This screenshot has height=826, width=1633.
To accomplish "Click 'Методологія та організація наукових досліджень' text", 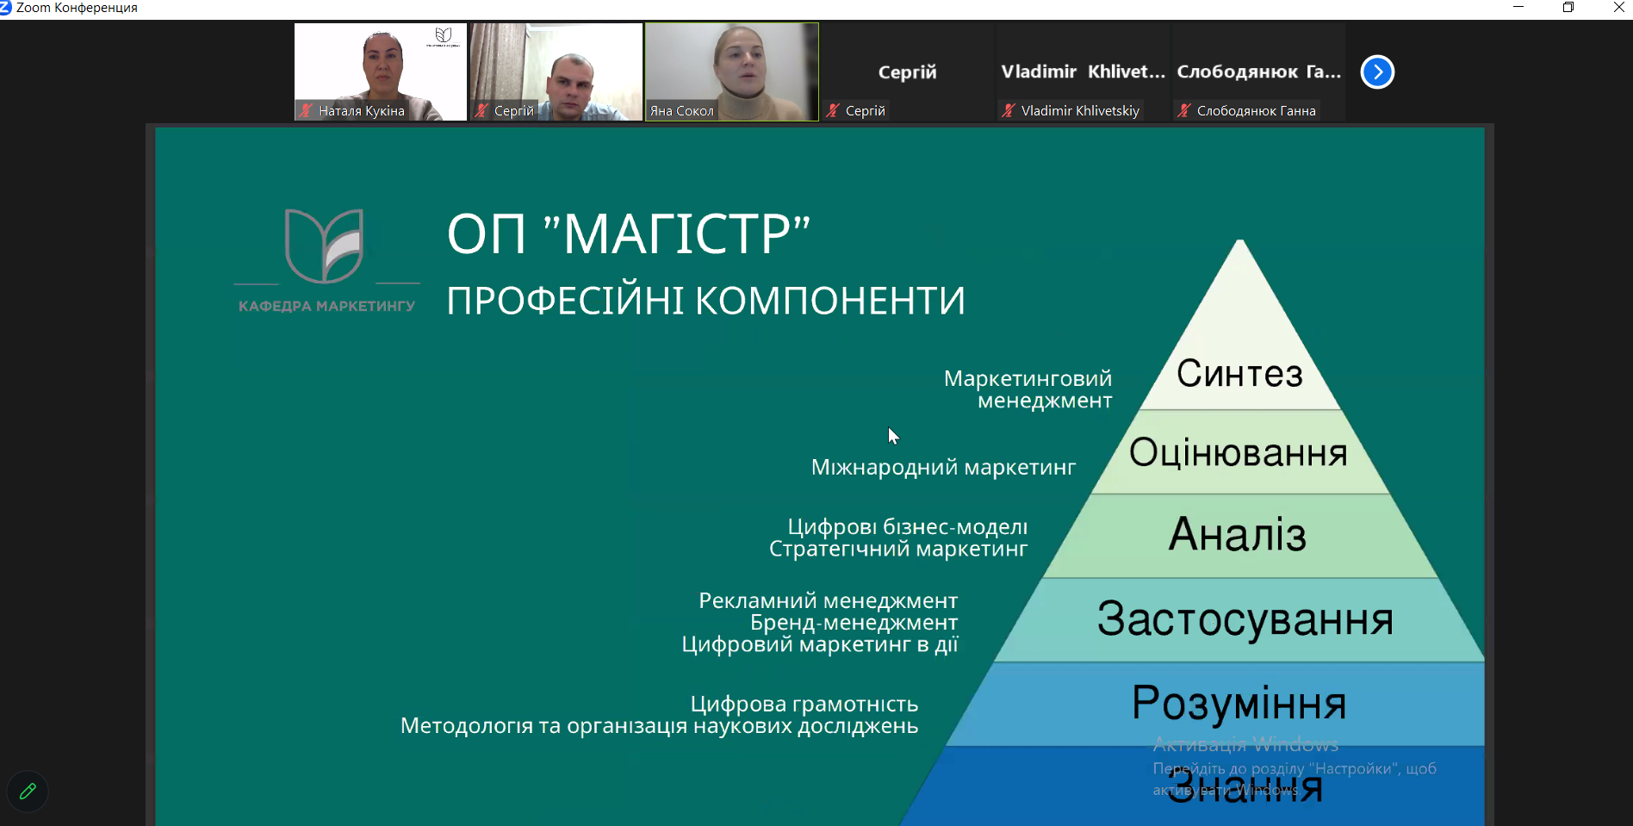I will tap(660, 726).
